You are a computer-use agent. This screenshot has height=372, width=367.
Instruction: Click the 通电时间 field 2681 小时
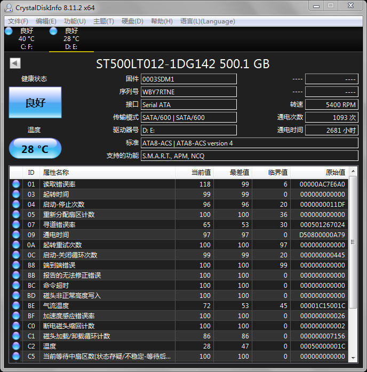pyautogui.click(x=332, y=130)
